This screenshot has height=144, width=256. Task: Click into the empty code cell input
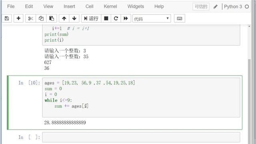141,137
